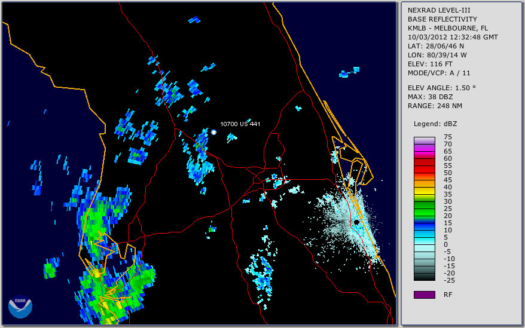Image resolution: width=525 pixels, height=328 pixels.
Task: Select the '10700 US 441' map label
Action: click(x=240, y=124)
